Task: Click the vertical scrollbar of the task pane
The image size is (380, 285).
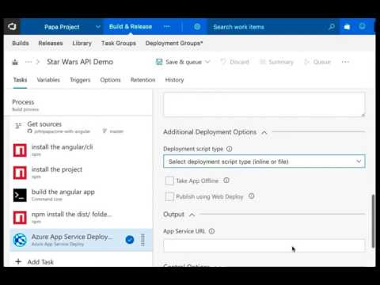Action: point(373,221)
